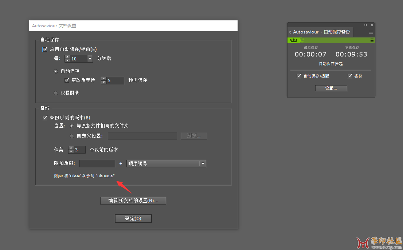Click the panel tab expand/collapse arrows
The width and height of the screenshot is (403, 250).
290,32
